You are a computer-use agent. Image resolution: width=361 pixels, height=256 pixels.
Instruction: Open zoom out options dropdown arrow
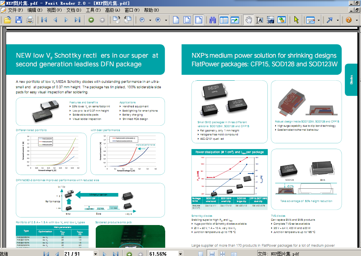click(150, 20)
